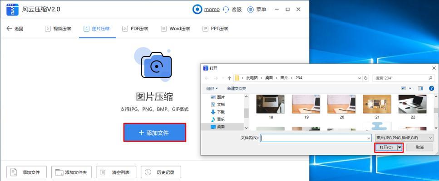Open the 组织 dropdown menu
The width and height of the screenshot is (439, 181).
pos(212,88)
